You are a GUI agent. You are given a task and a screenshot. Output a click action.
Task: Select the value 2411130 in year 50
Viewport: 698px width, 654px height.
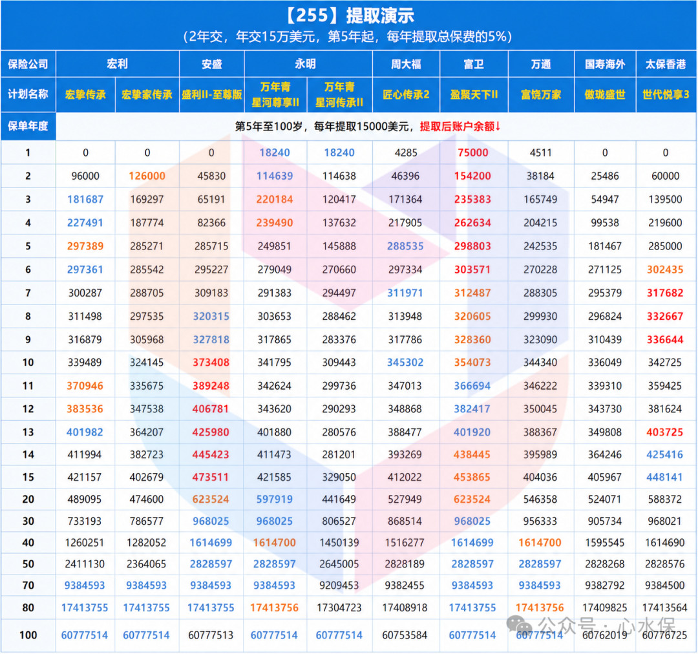point(85,564)
